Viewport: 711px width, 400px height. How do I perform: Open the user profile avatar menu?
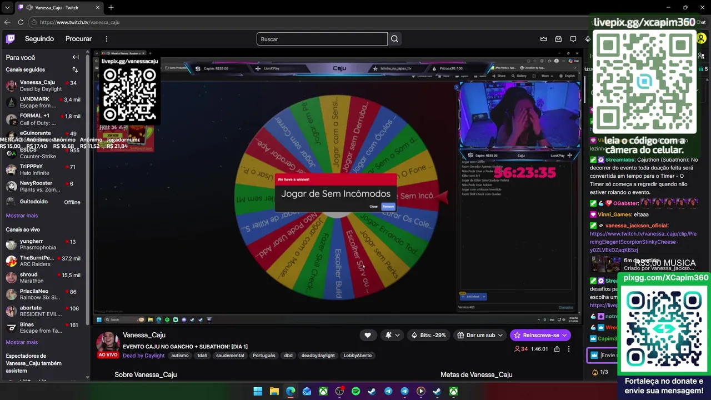click(x=701, y=38)
